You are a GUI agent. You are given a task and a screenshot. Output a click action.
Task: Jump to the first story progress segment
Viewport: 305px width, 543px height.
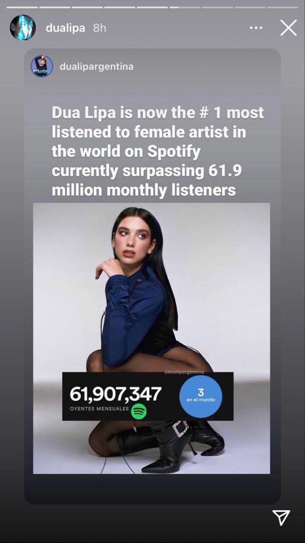(22, 7)
